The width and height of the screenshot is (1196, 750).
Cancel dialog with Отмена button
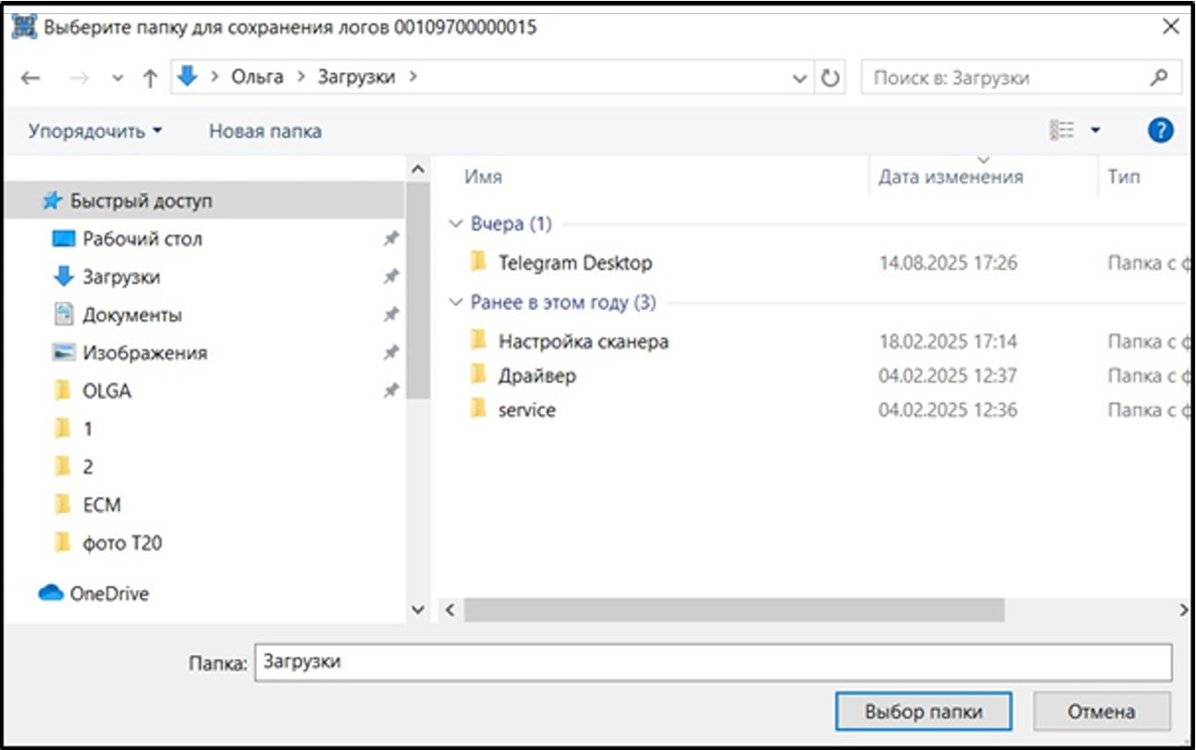[x=1102, y=712]
